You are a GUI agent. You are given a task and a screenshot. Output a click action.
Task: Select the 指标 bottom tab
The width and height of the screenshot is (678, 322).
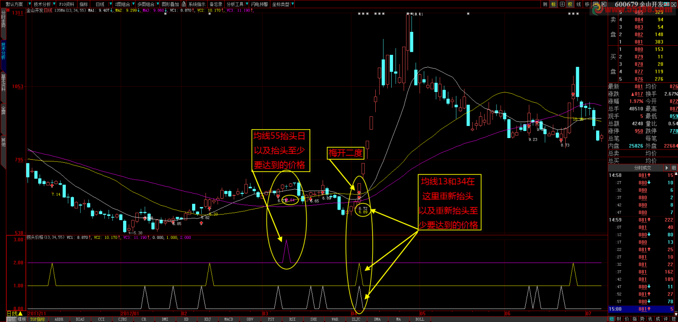11,319
